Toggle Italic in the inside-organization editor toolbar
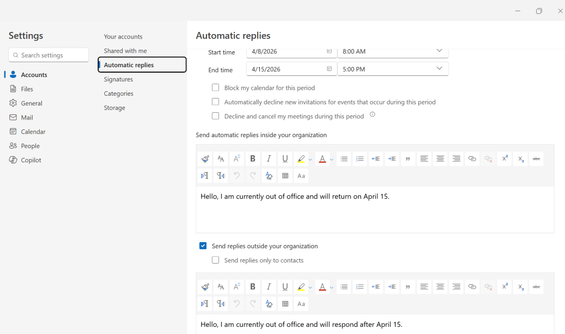The height and width of the screenshot is (334, 565). pyautogui.click(x=269, y=158)
